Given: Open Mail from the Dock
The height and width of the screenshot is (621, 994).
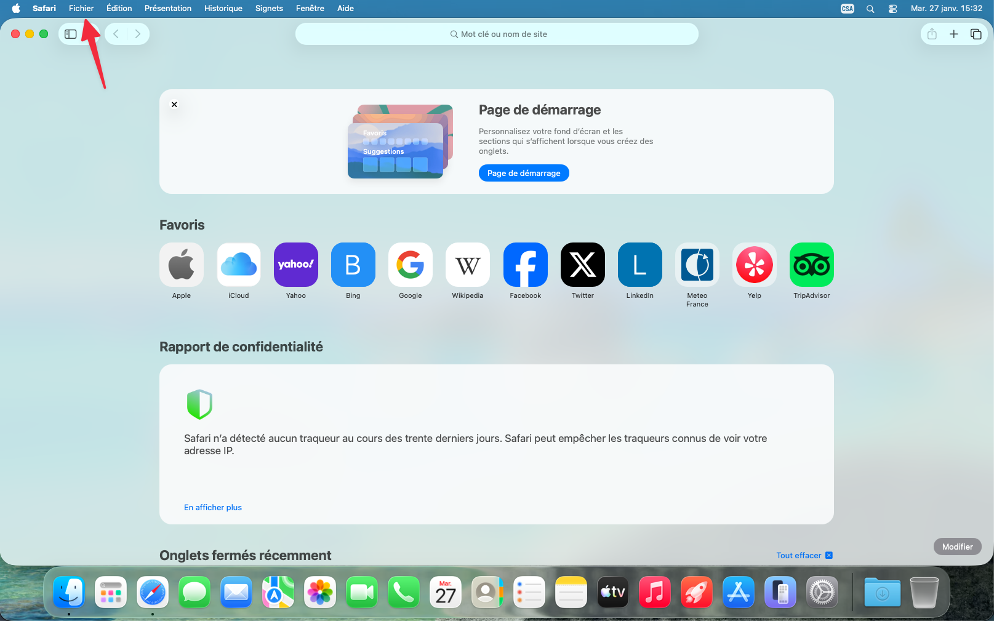Looking at the screenshot, I should pyautogui.click(x=236, y=593).
